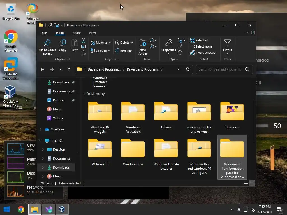Select Windows 10 widgets folder
Viewport: 287px width, 215px height.
tap(100, 118)
